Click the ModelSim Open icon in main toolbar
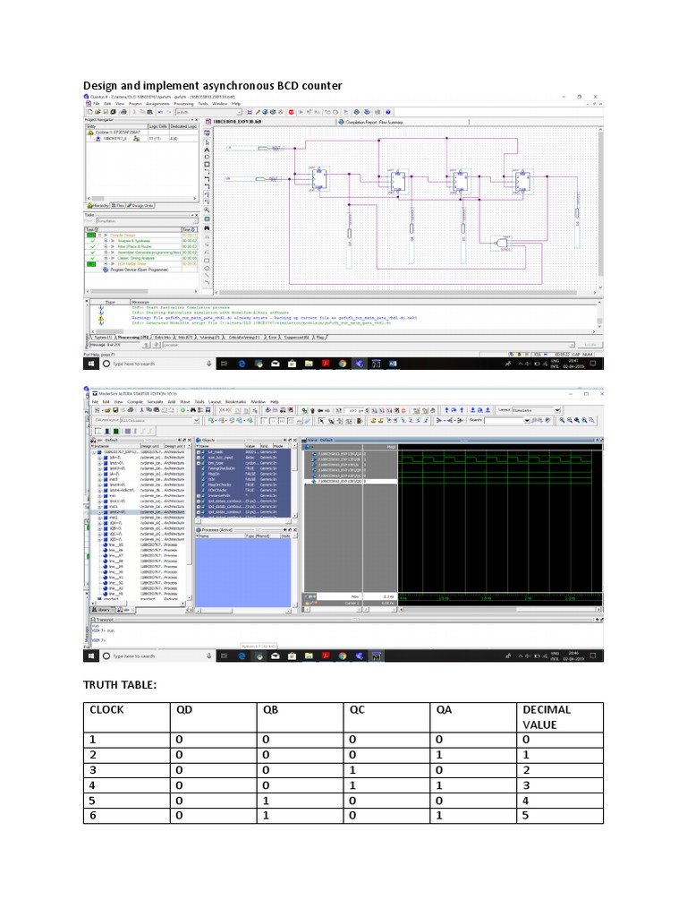Viewport: 687px width, 917px height. pyautogui.click(x=107, y=410)
